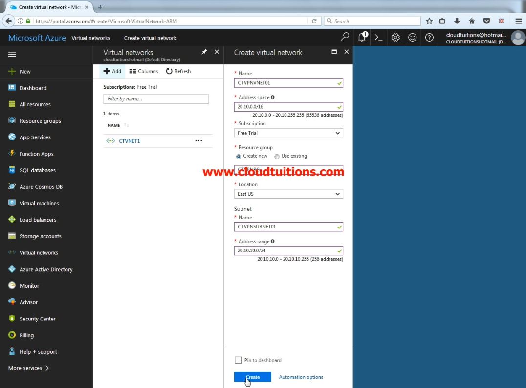Click the account avatar picture
Viewport: 526px width, 388px height.
point(518,38)
